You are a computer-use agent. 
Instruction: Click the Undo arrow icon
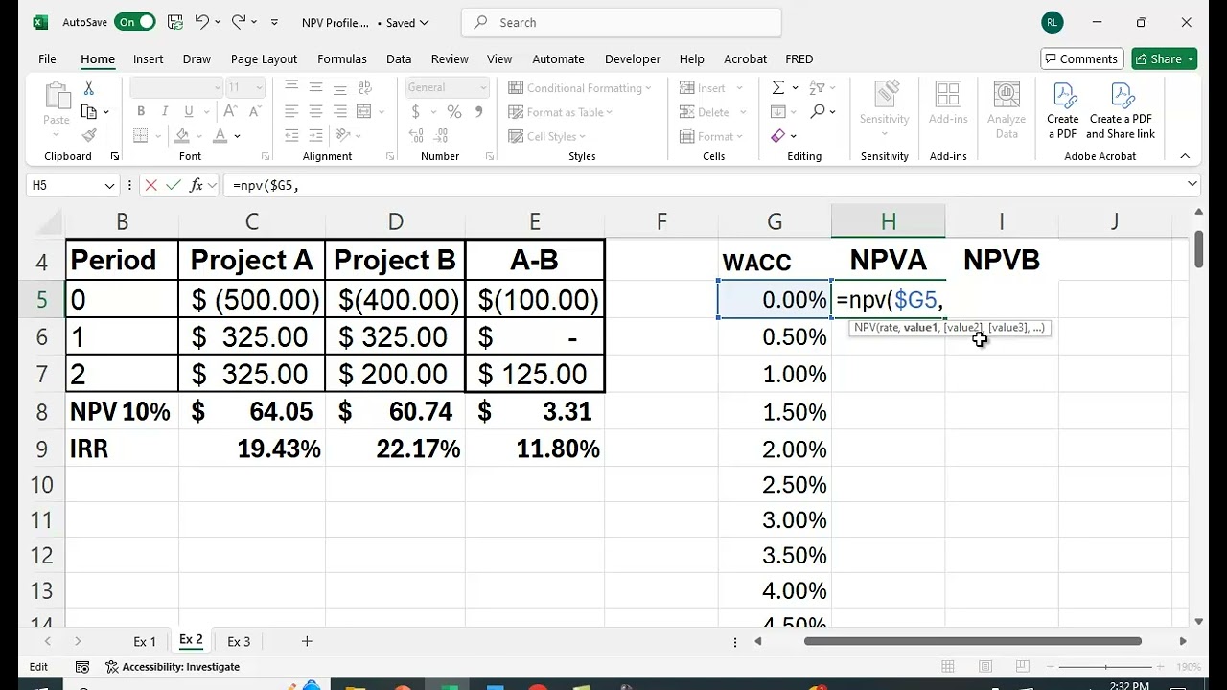[x=201, y=22]
